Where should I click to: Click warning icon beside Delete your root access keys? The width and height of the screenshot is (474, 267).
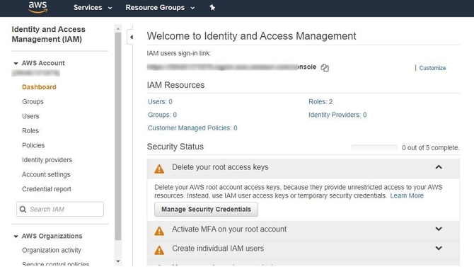(x=159, y=169)
